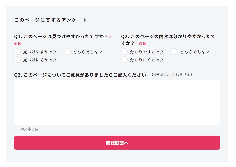Image resolution: width=236 pixels, height=167 pixels.
Task: Click the textarea resize handle at bottom-right corner
Action: pos(218,123)
